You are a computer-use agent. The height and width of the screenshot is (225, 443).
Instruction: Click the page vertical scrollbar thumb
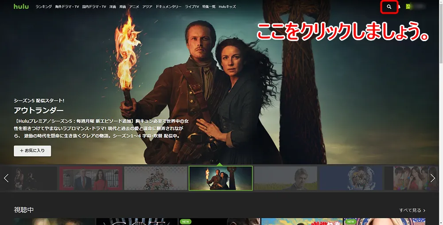pos(441,33)
